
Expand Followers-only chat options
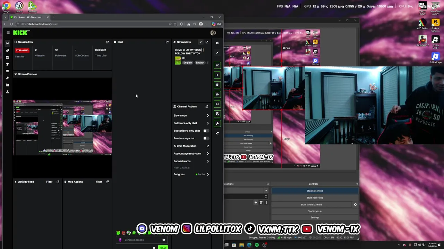[x=208, y=123]
